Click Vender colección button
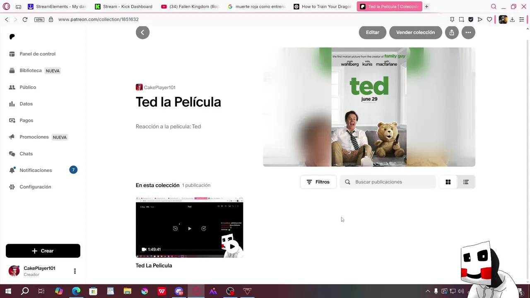Viewport: 530px width, 298px height. click(x=415, y=32)
